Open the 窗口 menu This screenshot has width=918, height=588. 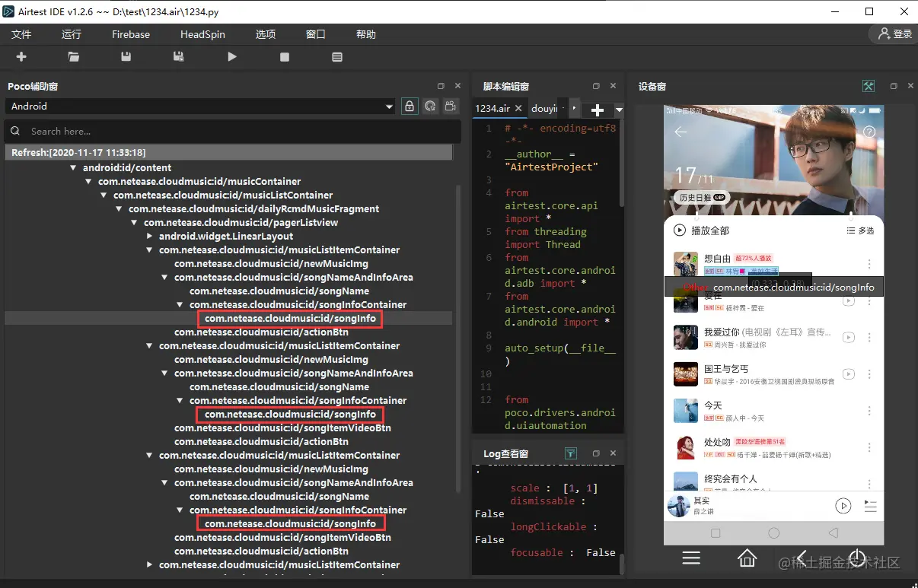(316, 34)
